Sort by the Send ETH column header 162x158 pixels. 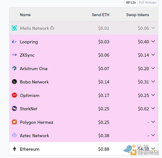click(100, 15)
